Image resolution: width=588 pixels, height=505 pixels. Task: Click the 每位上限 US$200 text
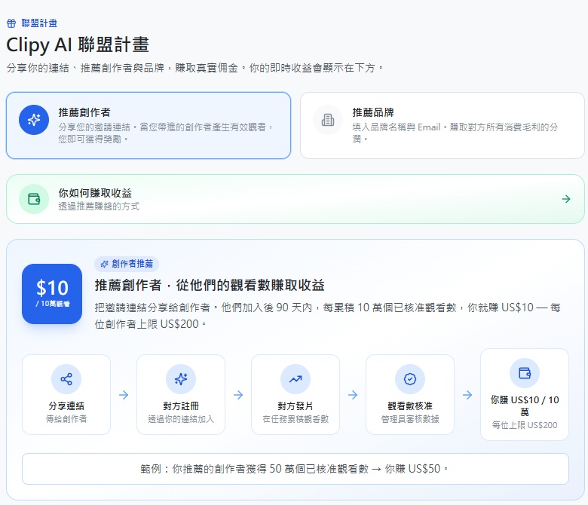(525, 425)
